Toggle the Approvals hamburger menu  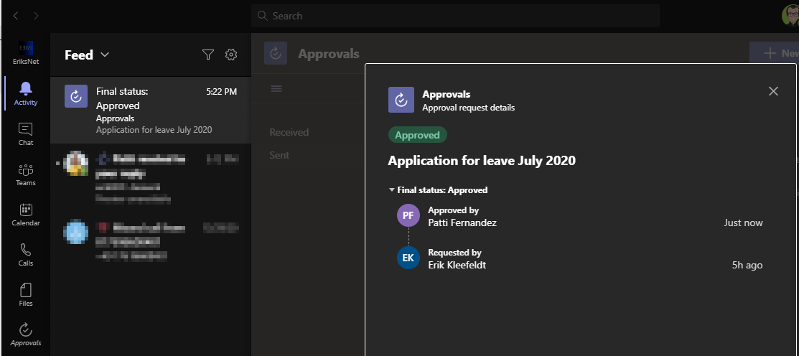[x=276, y=88]
